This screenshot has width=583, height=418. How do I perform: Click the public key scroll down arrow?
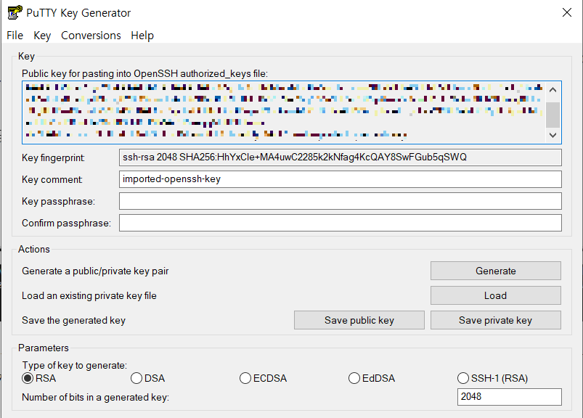point(553,135)
